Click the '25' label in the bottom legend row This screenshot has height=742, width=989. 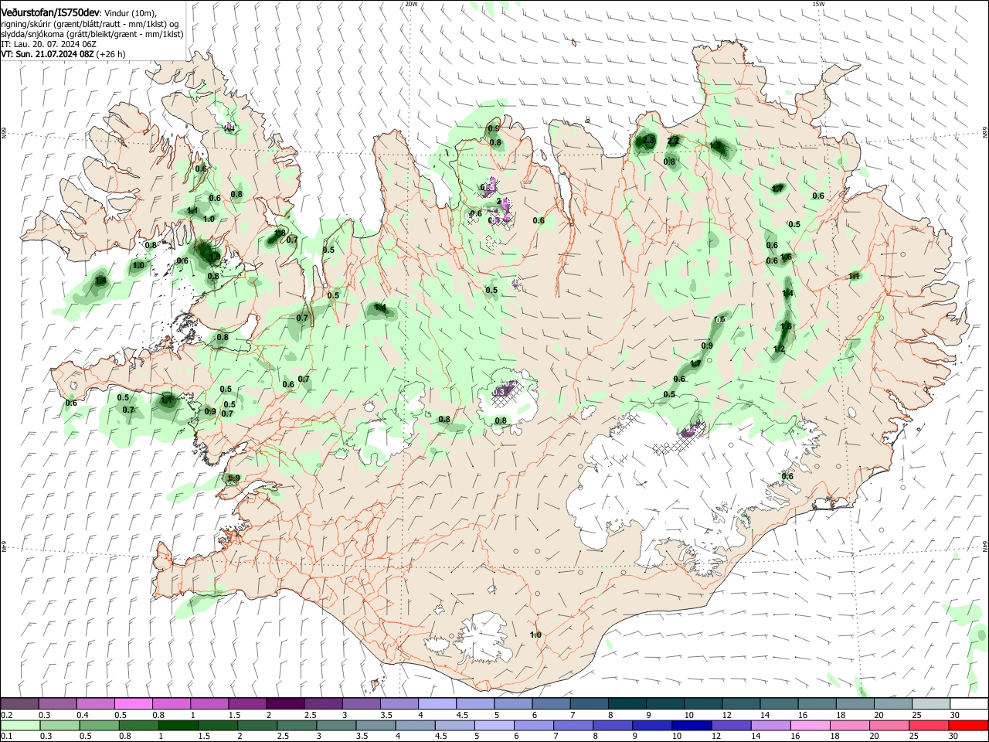[915, 737]
